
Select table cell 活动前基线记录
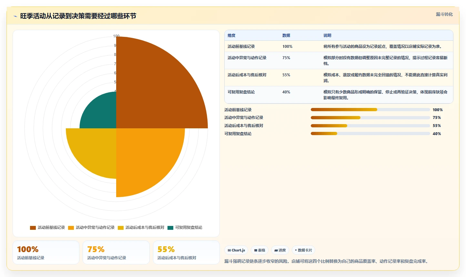(241, 47)
